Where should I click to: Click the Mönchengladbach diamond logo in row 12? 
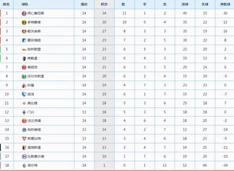click(x=24, y=112)
